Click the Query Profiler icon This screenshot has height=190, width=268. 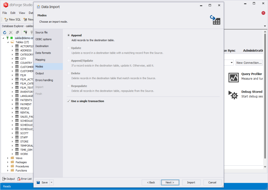[233, 77]
